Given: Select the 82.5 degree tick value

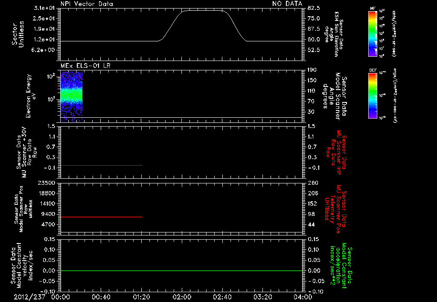Looking at the screenshot, I should coord(314,8).
